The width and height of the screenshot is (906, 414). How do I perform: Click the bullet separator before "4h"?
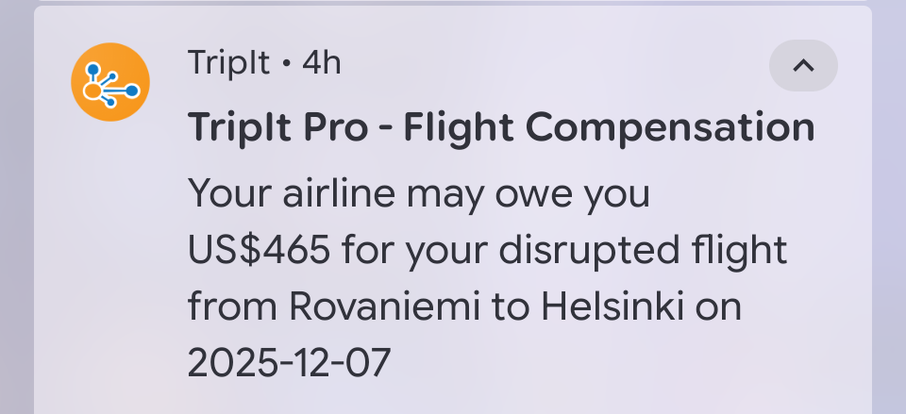point(287,65)
